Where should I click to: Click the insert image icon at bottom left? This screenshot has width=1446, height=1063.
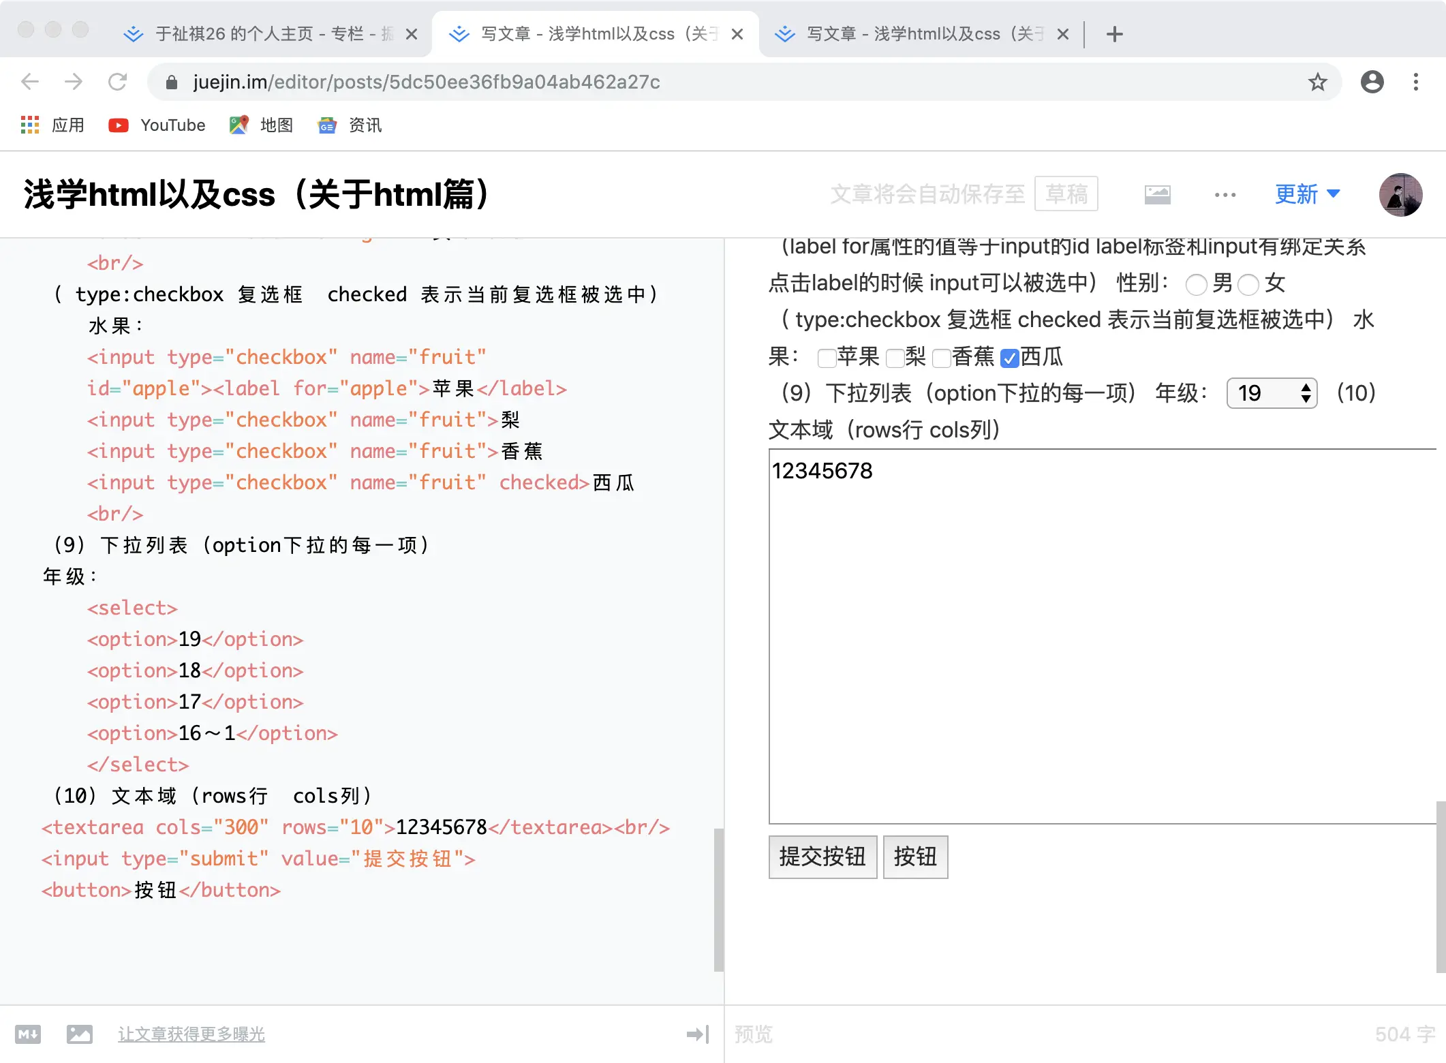(80, 1034)
